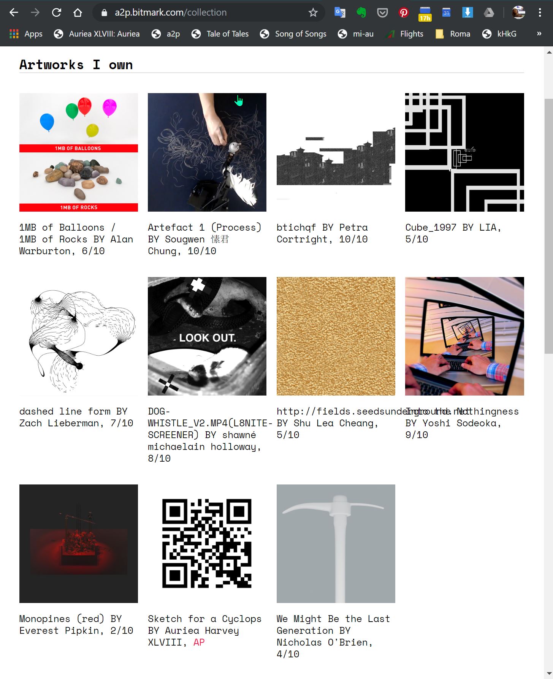Open the Sketch for a Cyclops QR thumbnail
The width and height of the screenshot is (553, 679).
pos(207,543)
